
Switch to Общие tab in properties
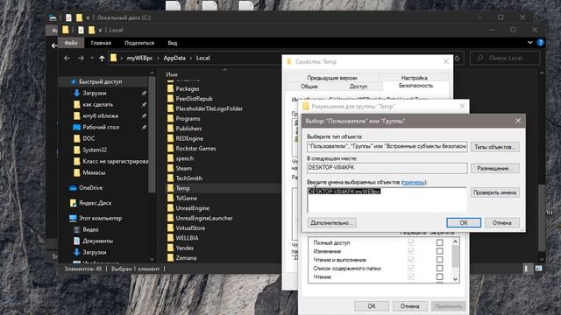click(x=309, y=86)
